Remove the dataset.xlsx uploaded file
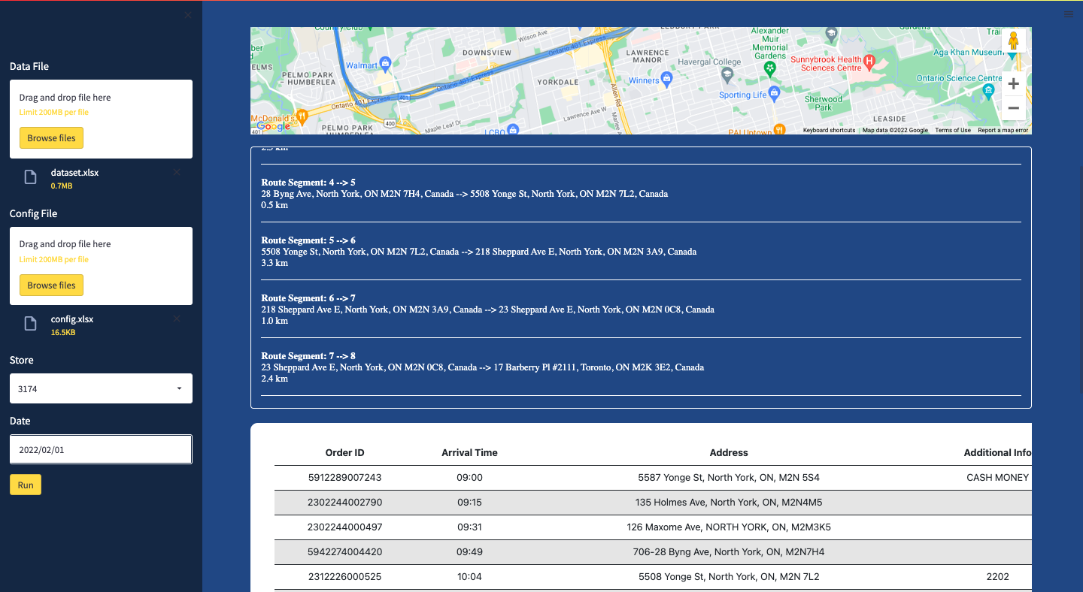This screenshot has height=592, width=1083. pos(176,172)
